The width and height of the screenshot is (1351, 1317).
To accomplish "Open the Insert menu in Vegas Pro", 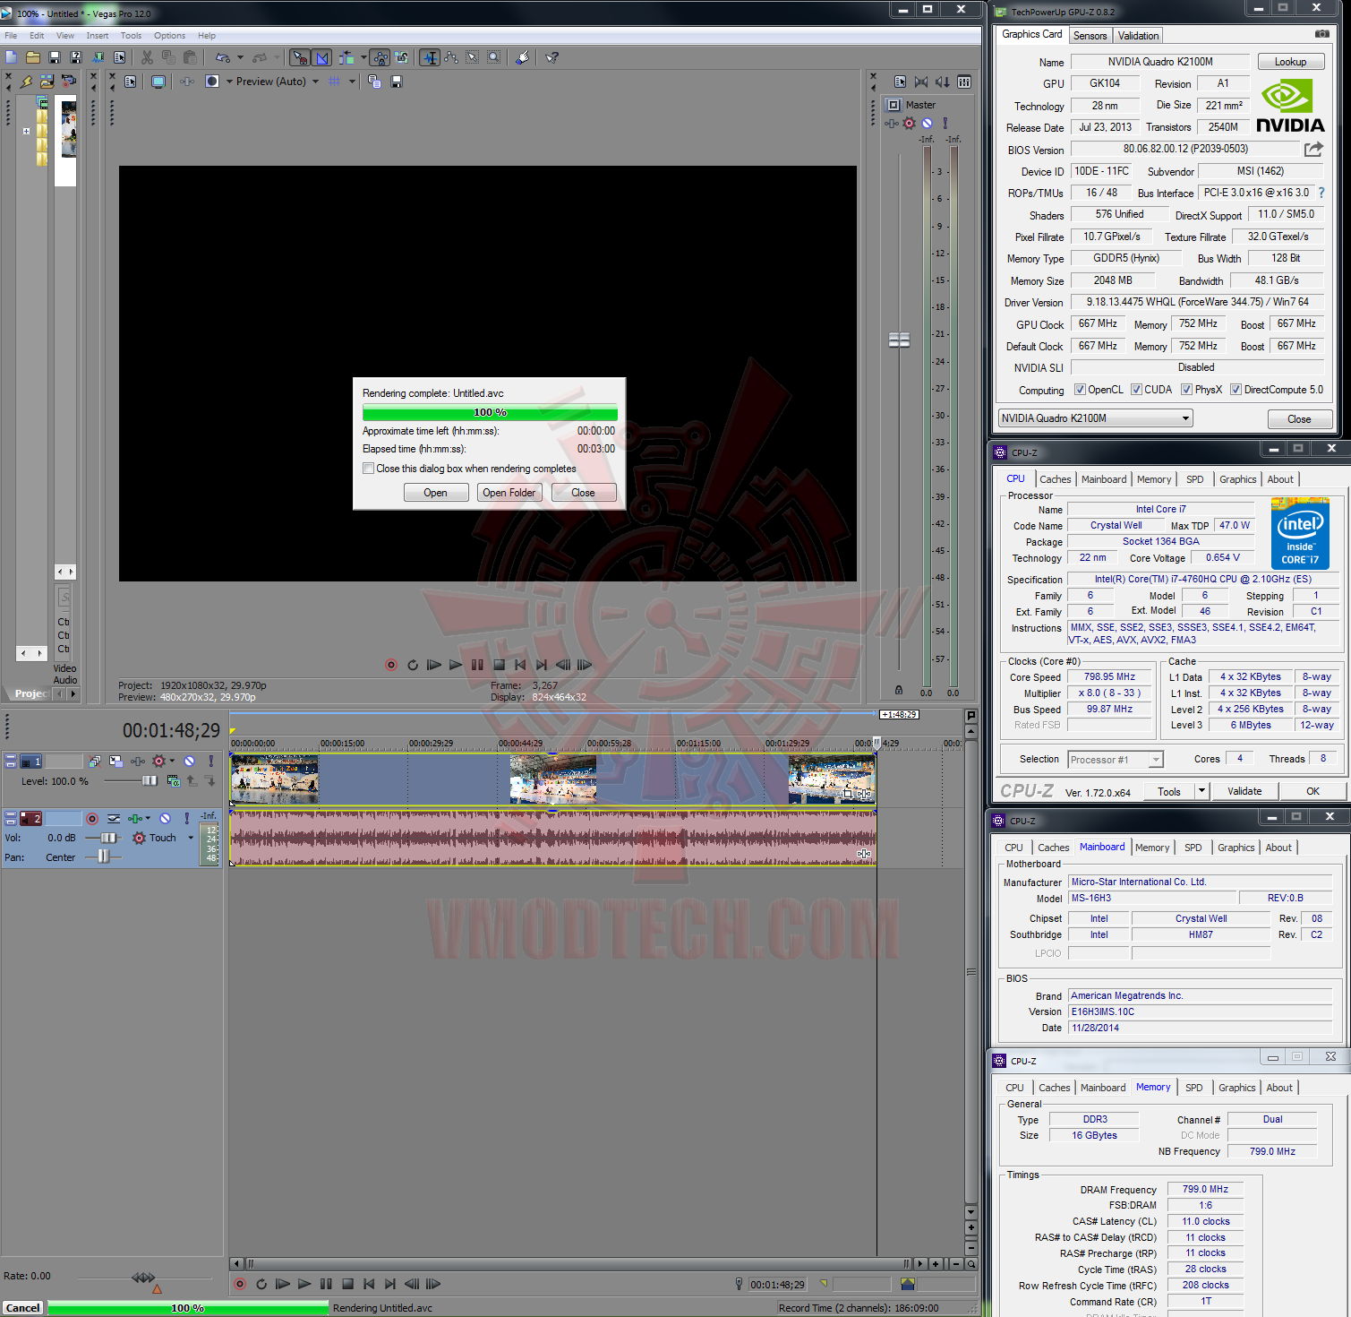I will pos(98,36).
